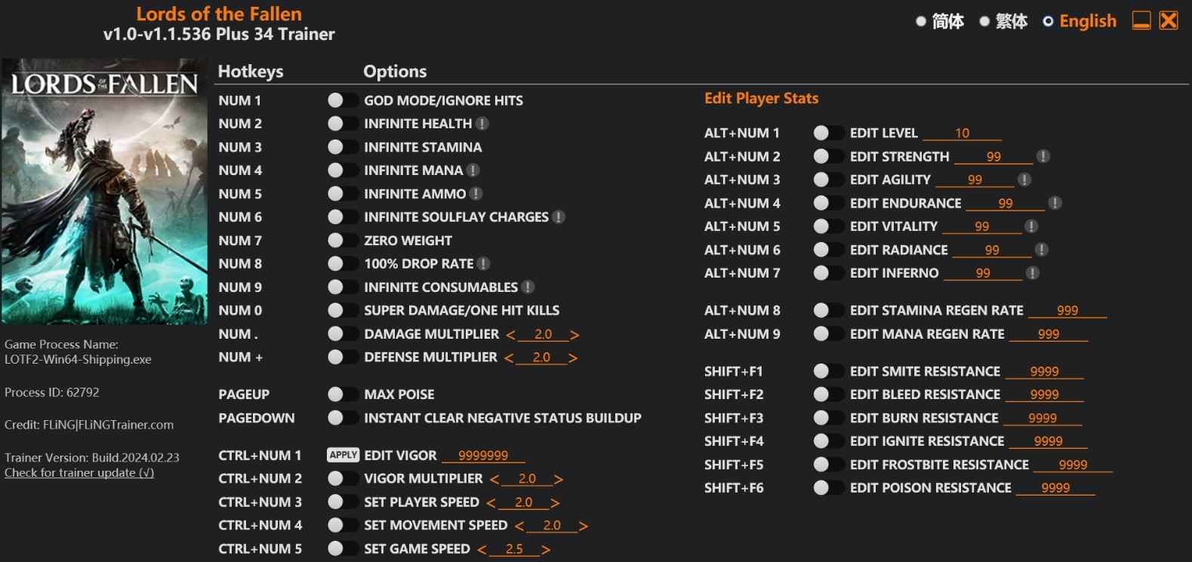Image resolution: width=1192 pixels, height=562 pixels.
Task: Turn on Zero Weight switch
Action: tap(343, 241)
